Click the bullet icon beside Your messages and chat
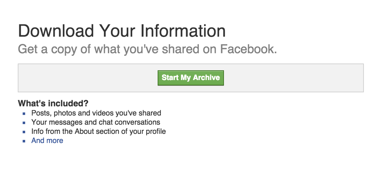This screenshot has width=373, height=176. tap(24, 123)
